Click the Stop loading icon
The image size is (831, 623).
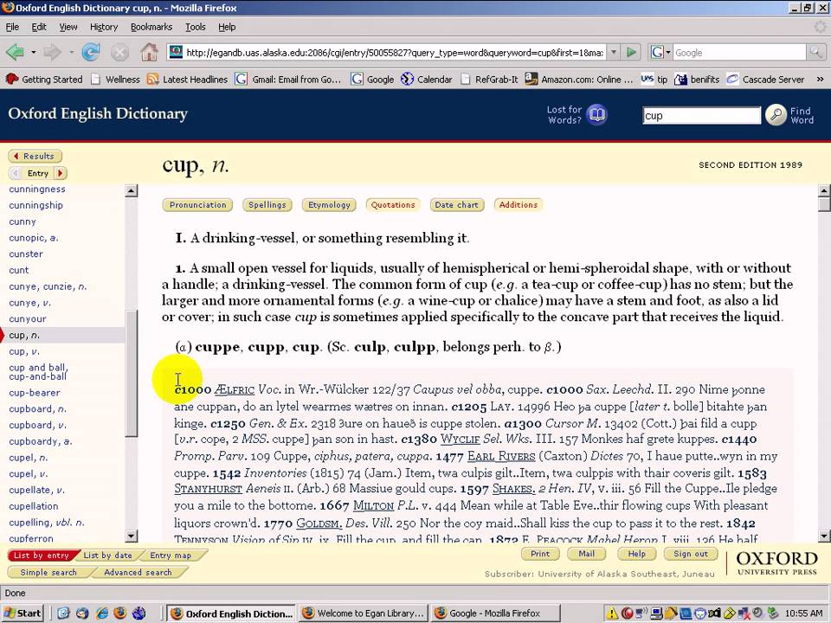coord(119,52)
